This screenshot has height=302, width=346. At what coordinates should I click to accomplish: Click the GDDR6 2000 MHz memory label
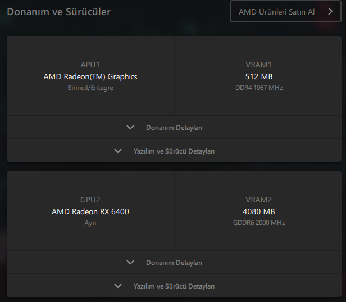pos(259,223)
